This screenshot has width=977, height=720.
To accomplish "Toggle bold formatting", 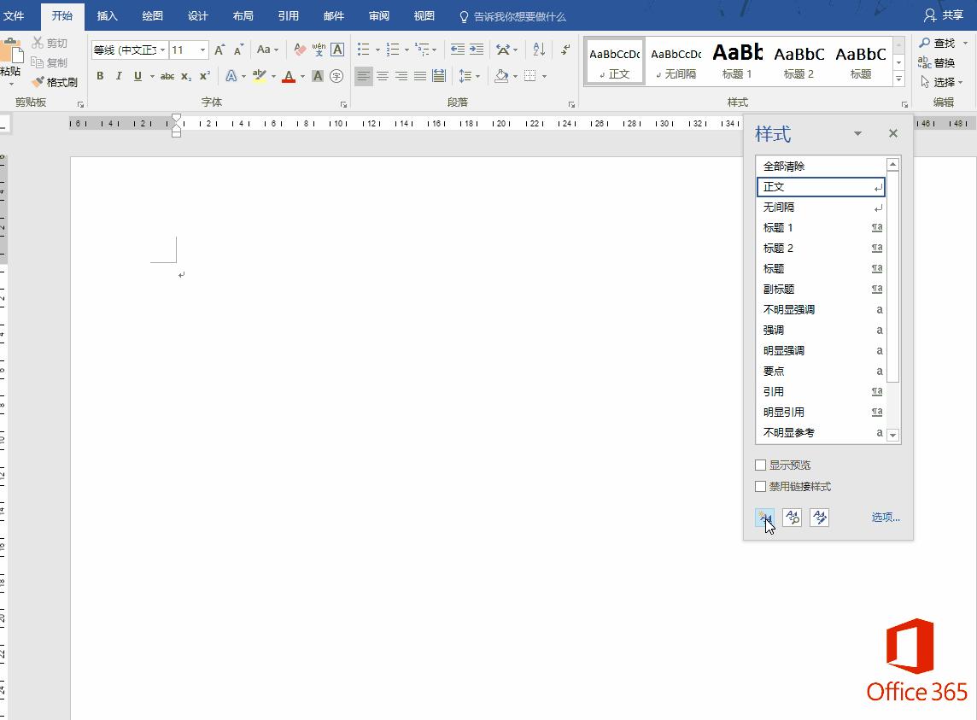I will coord(100,76).
